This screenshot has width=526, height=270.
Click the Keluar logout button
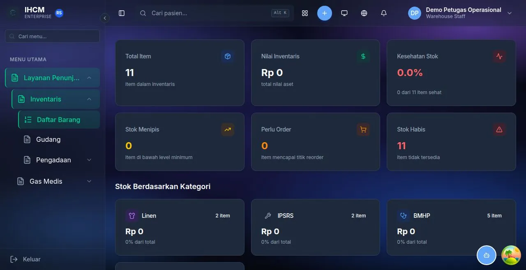click(25, 259)
